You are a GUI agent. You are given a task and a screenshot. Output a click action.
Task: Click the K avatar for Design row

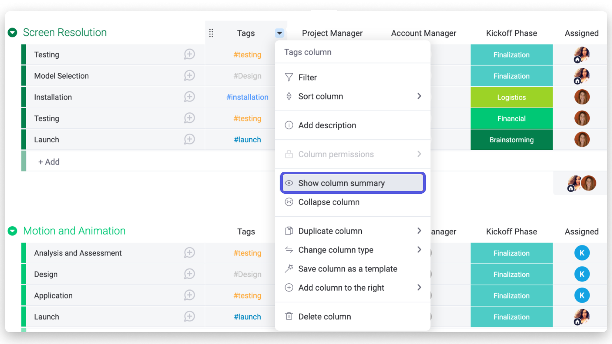point(582,274)
